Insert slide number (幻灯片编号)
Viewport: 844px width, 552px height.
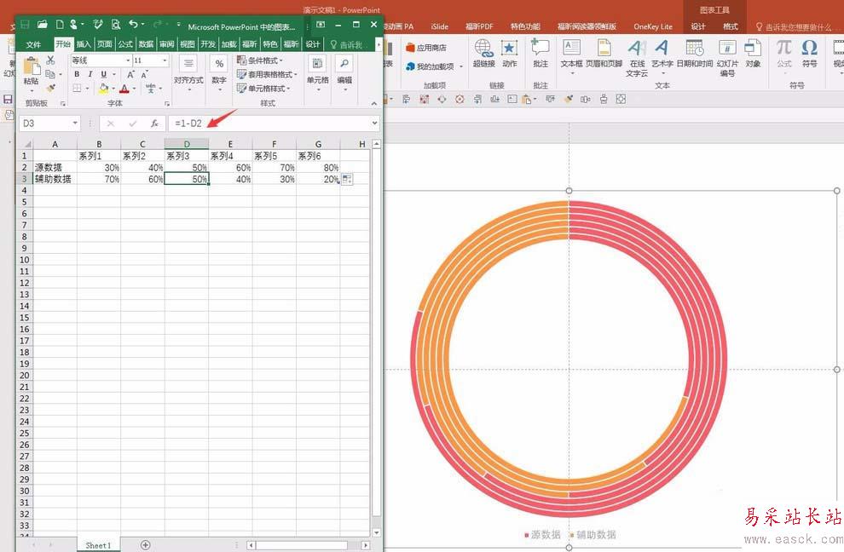click(727, 58)
